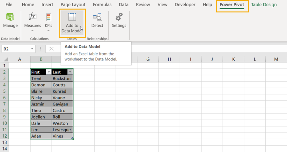Select cell containing Vaune
Image resolution: width=287 pixels, height=152 pixels.
click(x=63, y=98)
